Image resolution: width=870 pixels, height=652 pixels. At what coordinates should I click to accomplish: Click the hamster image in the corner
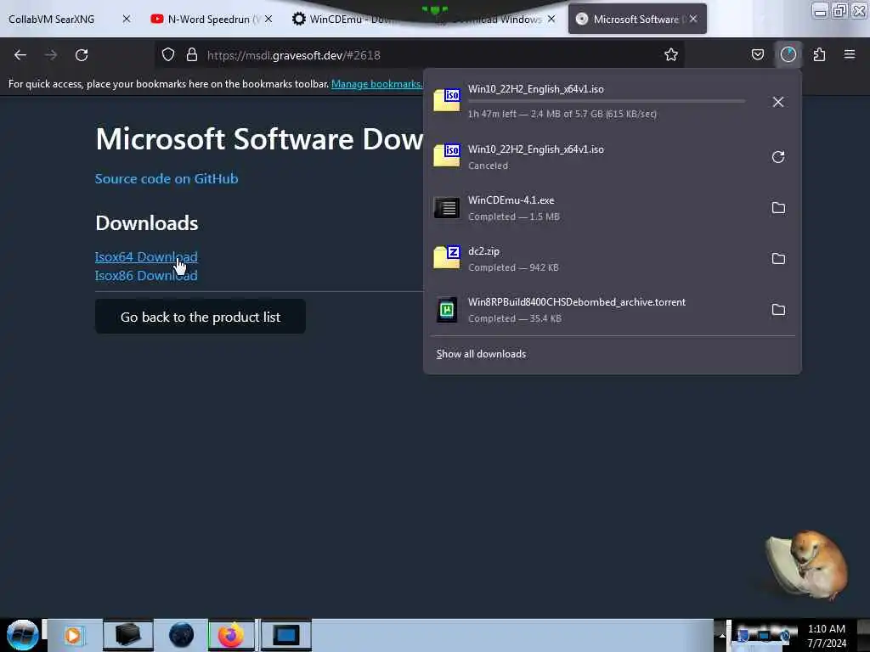807,565
